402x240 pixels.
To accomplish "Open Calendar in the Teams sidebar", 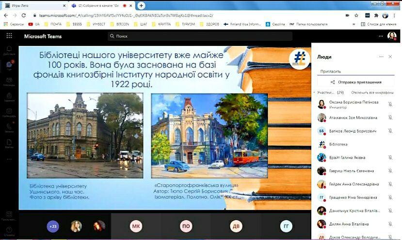I will coord(9,113).
